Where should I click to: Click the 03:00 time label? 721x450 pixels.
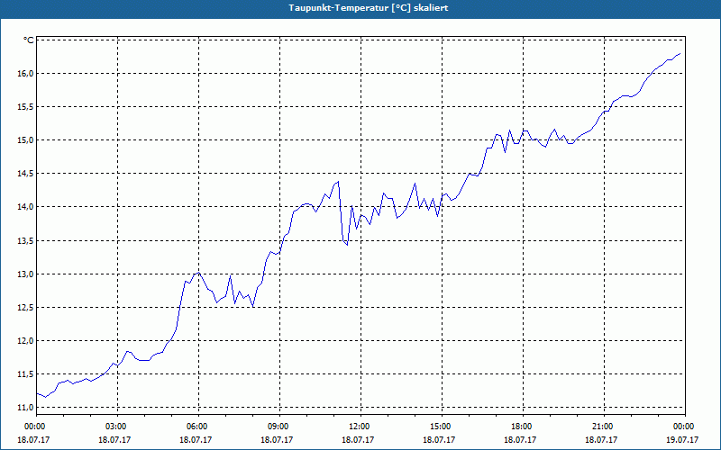point(118,427)
